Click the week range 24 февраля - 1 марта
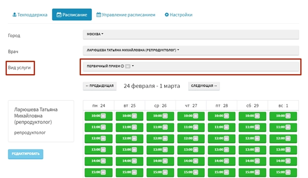This screenshot has height=178, width=308. [152, 86]
